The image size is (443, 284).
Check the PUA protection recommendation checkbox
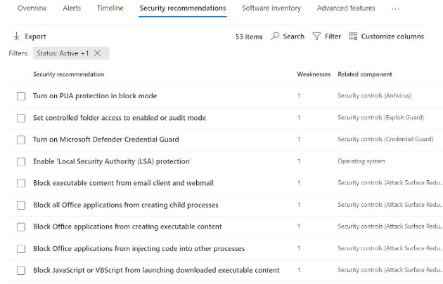coord(21,96)
